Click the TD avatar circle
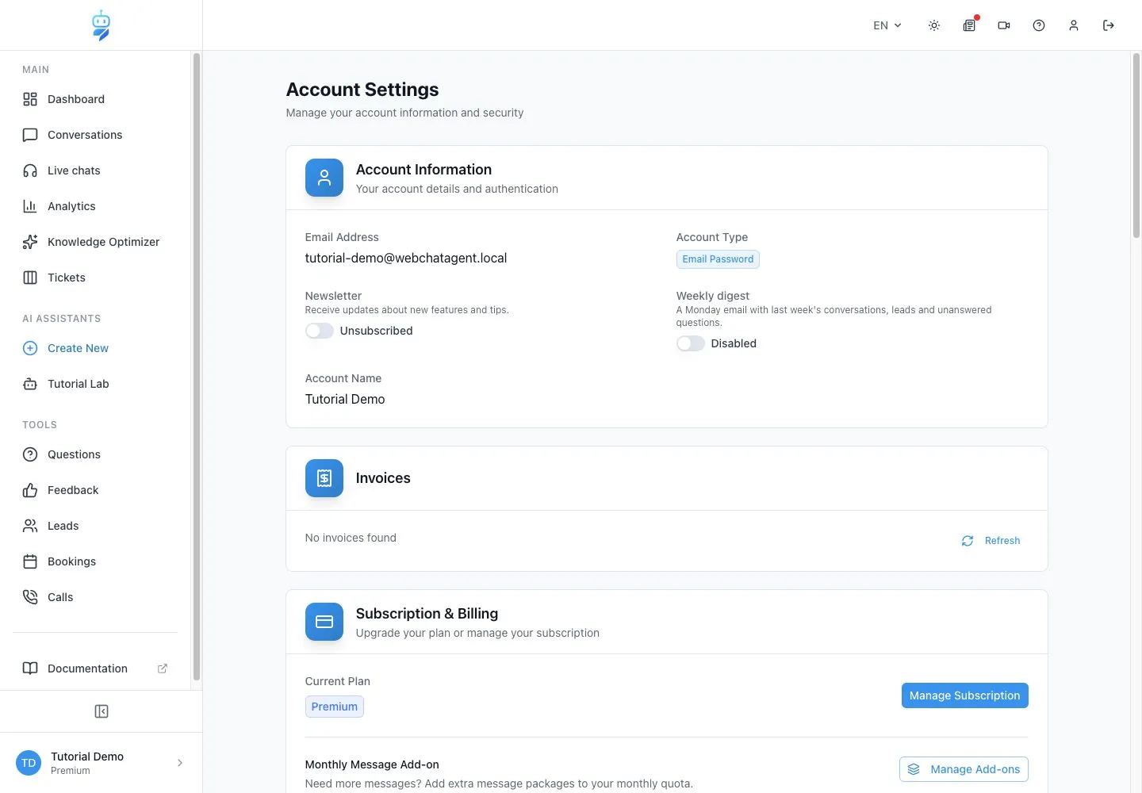This screenshot has height=793, width=1142. [x=29, y=763]
